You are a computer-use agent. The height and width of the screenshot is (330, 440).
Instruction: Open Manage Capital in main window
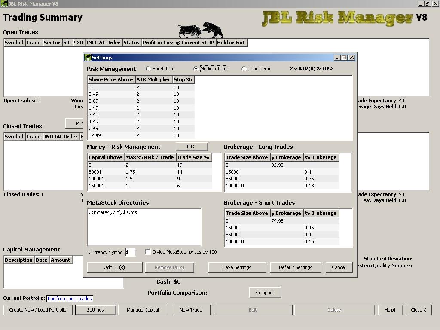coord(143,310)
